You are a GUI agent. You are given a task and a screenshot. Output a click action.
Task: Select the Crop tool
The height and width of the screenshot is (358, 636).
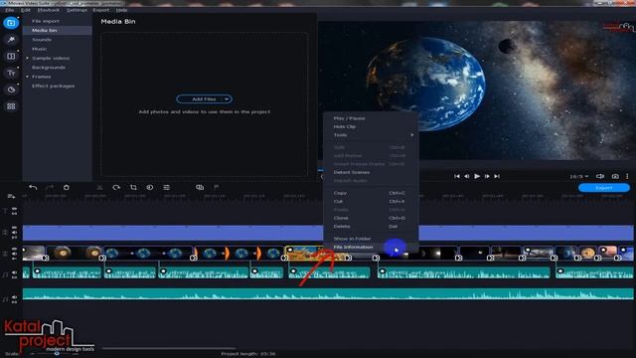point(133,187)
